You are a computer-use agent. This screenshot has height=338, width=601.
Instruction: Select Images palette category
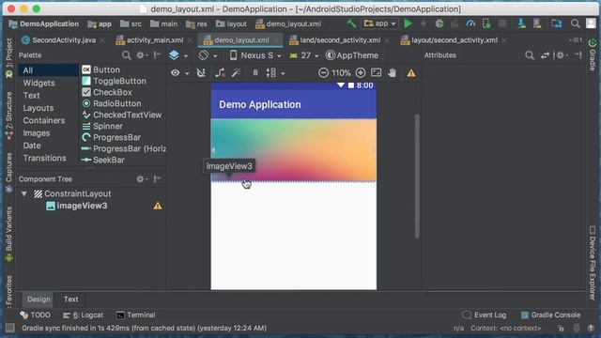(36, 133)
